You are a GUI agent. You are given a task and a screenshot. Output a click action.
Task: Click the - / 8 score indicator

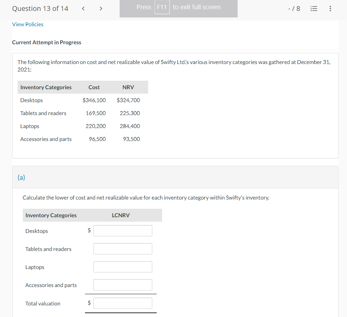(x=294, y=9)
